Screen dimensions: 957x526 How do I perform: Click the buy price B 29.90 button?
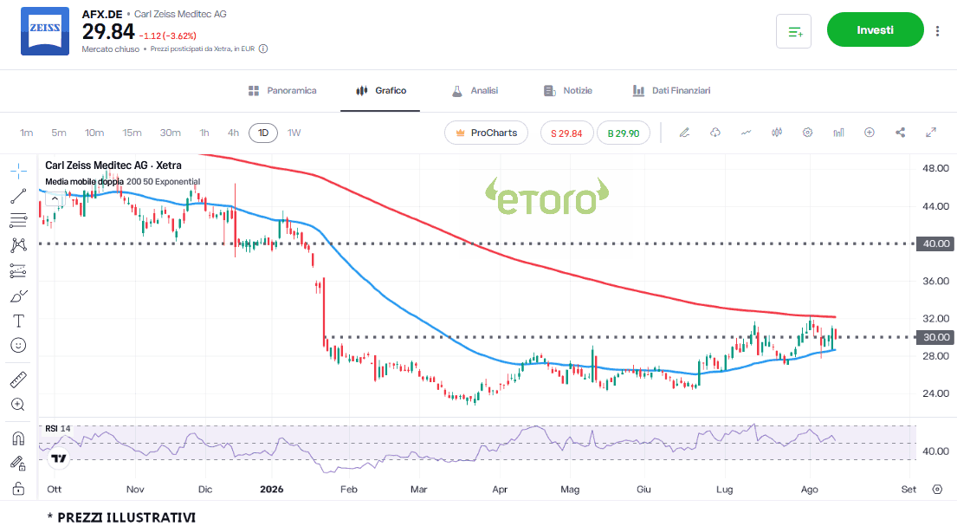[x=624, y=133]
